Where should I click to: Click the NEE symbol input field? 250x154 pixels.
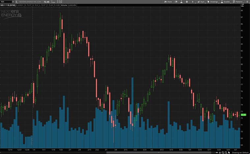pyautogui.click(x=6, y=2)
